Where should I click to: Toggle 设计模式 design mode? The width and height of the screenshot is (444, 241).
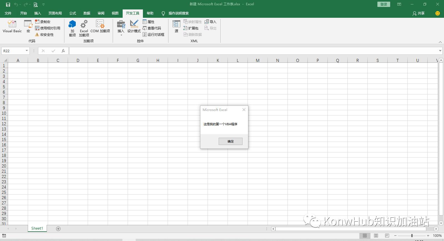(x=134, y=27)
